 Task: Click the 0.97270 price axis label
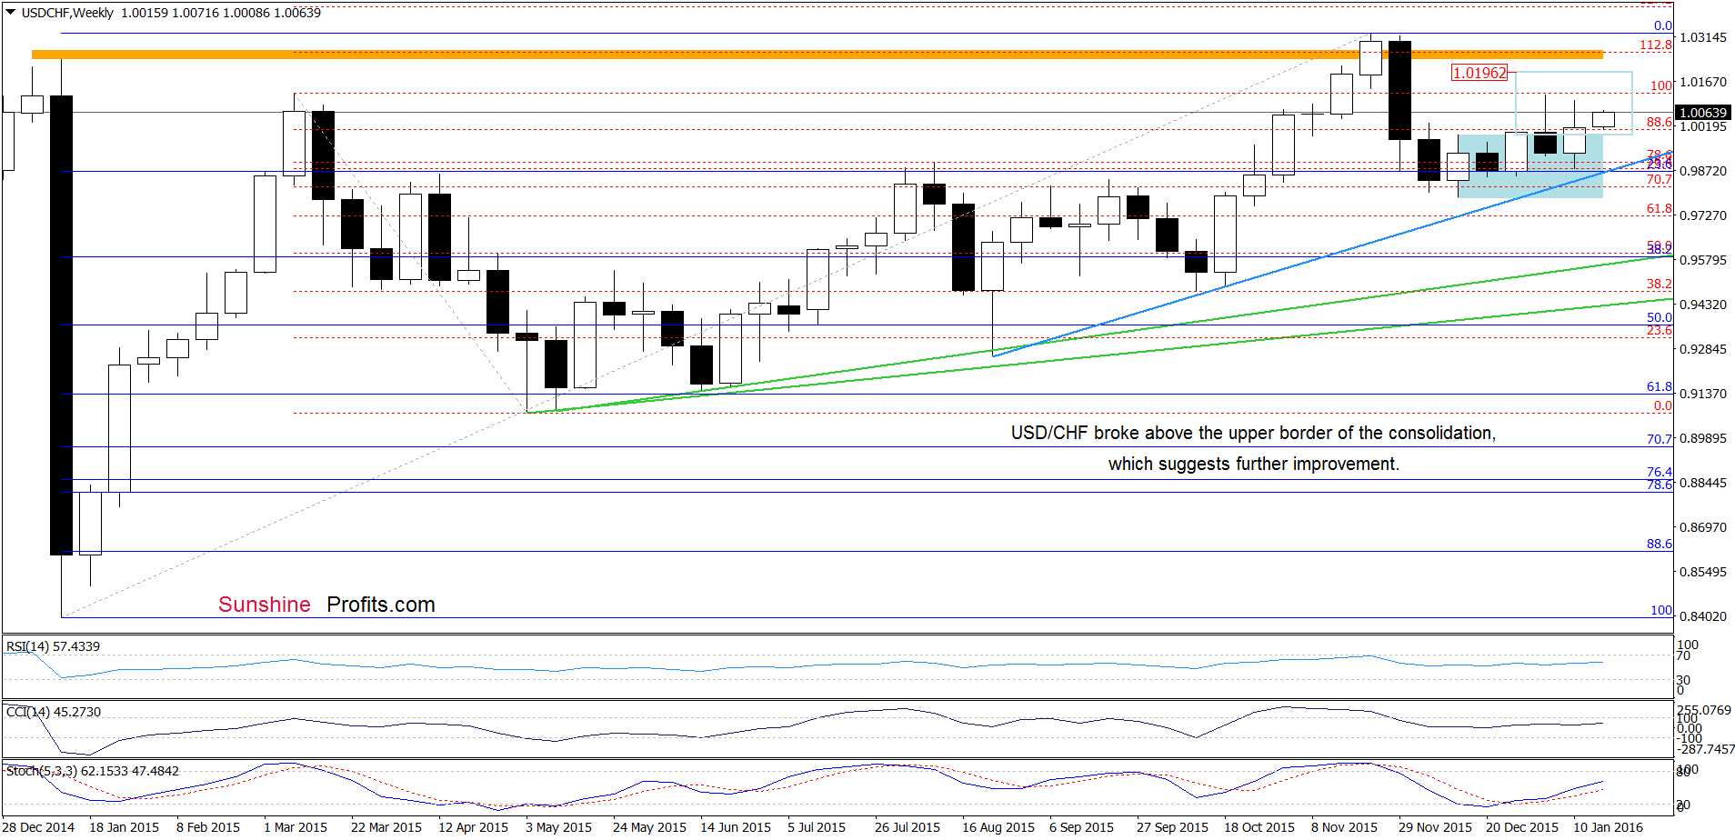click(1702, 215)
